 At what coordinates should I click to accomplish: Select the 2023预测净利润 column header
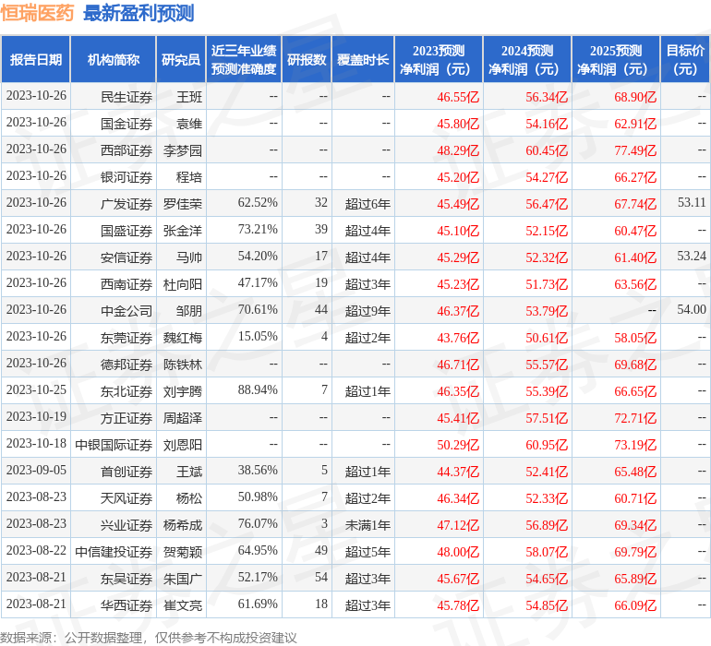pyautogui.click(x=439, y=59)
